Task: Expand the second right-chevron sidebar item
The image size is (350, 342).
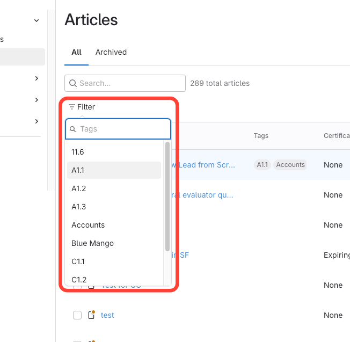Action: [x=37, y=100]
